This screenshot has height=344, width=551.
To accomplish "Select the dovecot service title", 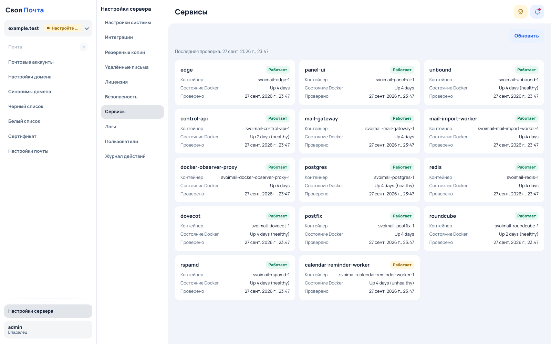I will click(x=190, y=216).
